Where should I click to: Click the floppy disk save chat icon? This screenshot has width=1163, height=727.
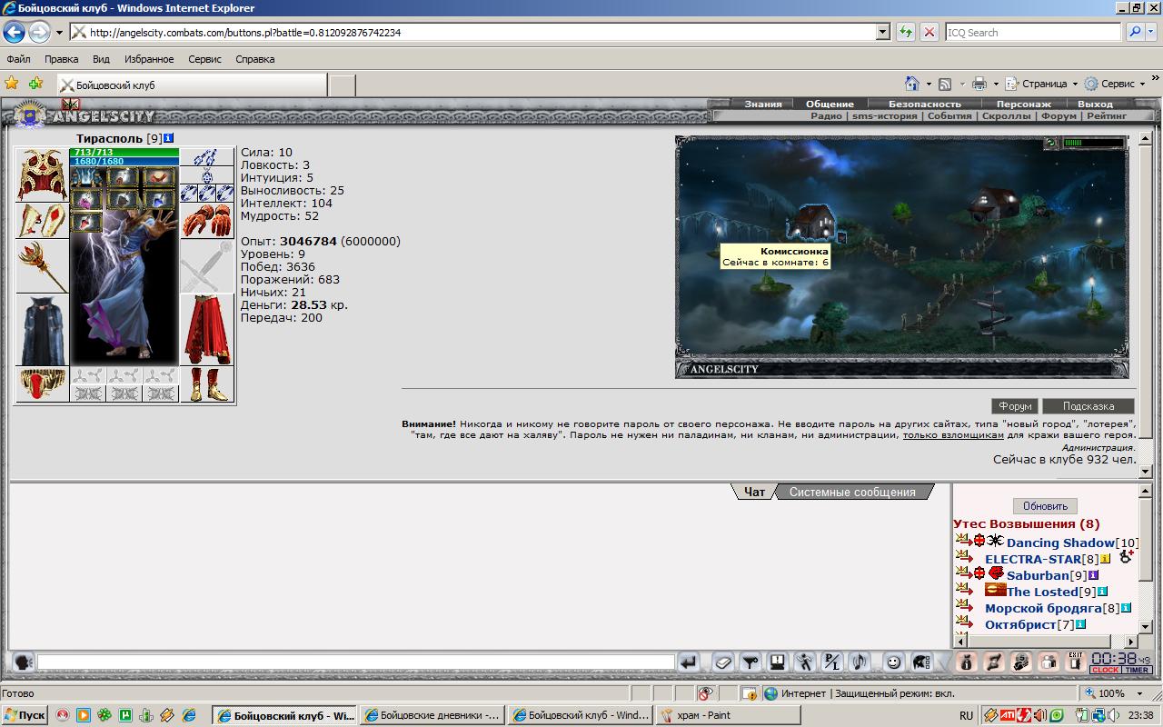click(x=777, y=662)
